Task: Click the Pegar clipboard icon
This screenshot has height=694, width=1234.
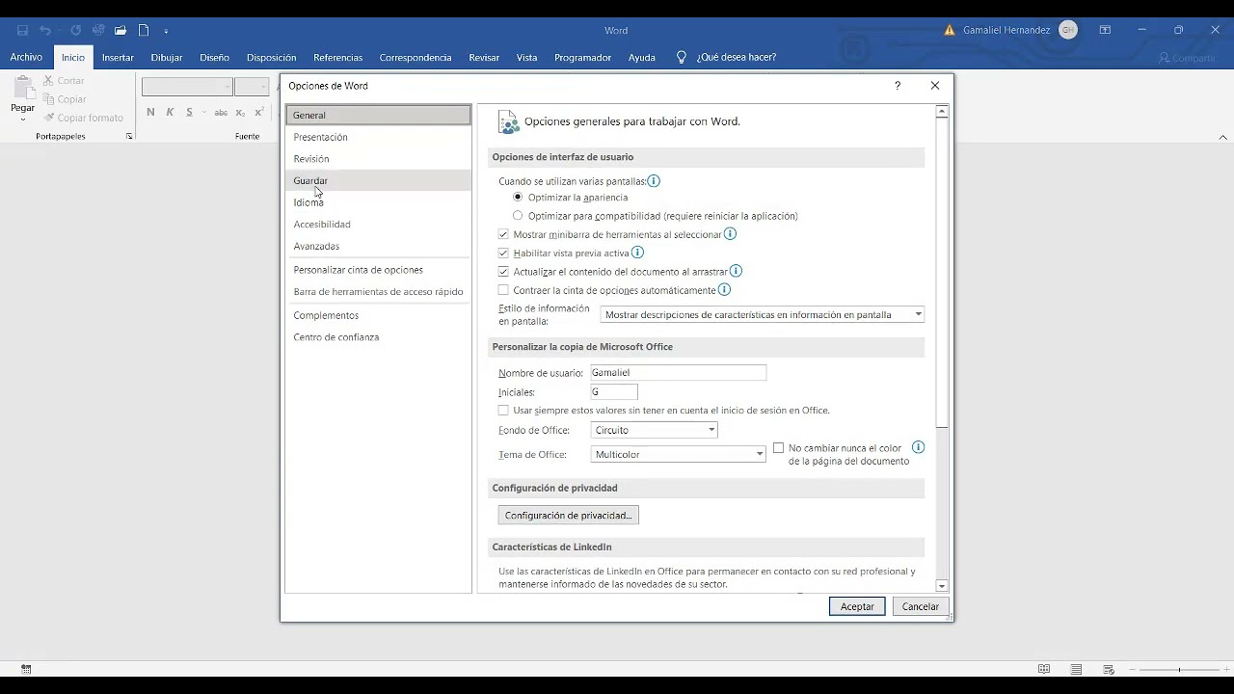Action: coord(22,89)
